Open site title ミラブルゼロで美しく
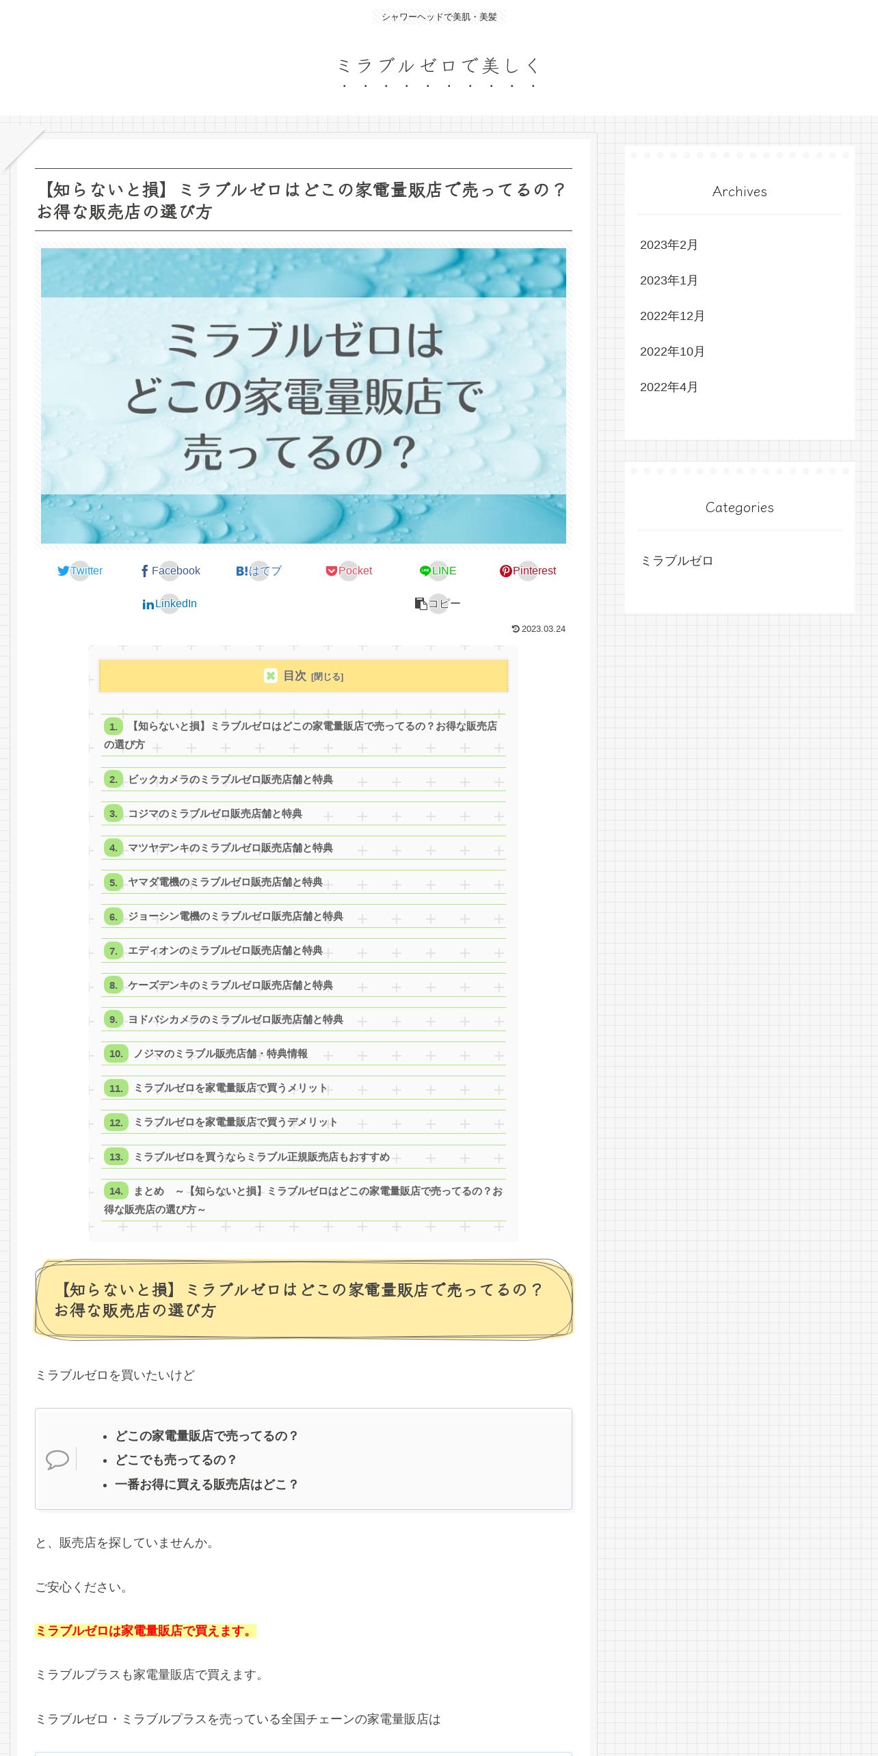Image resolution: width=878 pixels, height=1756 pixels. (439, 66)
